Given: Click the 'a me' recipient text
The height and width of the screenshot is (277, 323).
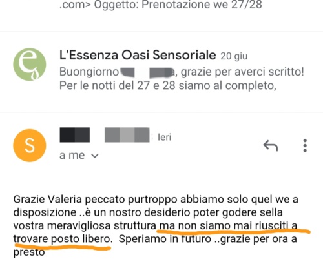Looking at the screenshot, I should tap(72, 156).
